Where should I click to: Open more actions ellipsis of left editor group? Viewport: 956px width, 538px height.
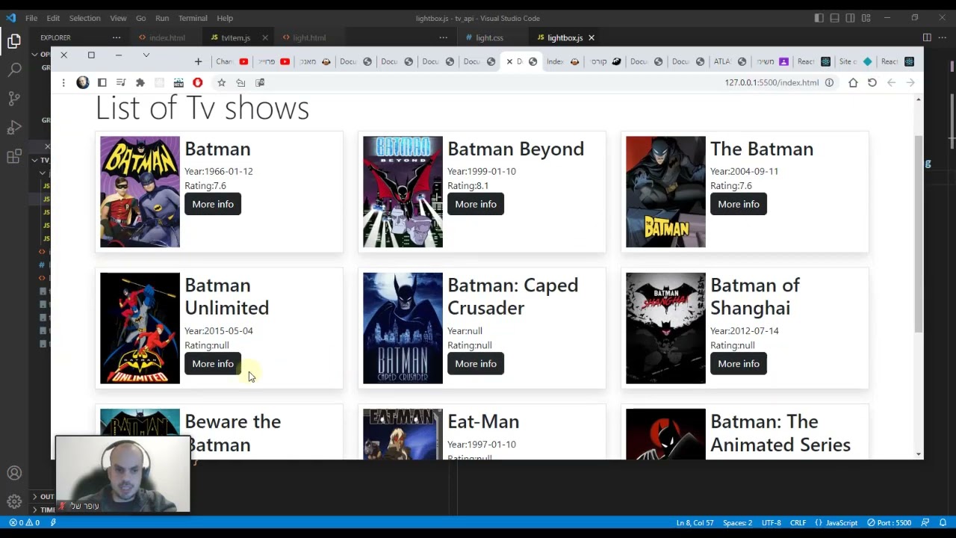tap(444, 37)
